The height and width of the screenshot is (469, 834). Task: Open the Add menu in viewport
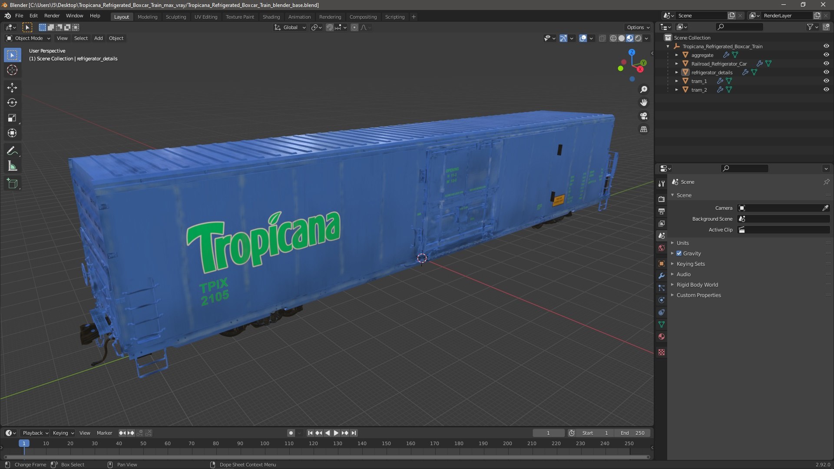pos(99,38)
